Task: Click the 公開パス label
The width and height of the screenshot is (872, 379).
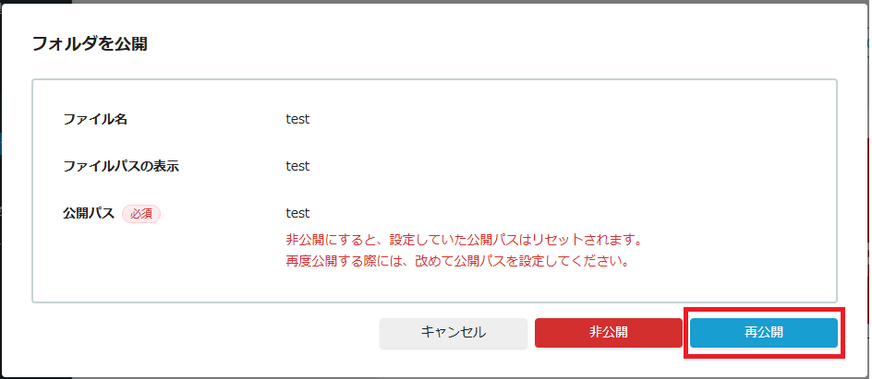Action: 88,213
